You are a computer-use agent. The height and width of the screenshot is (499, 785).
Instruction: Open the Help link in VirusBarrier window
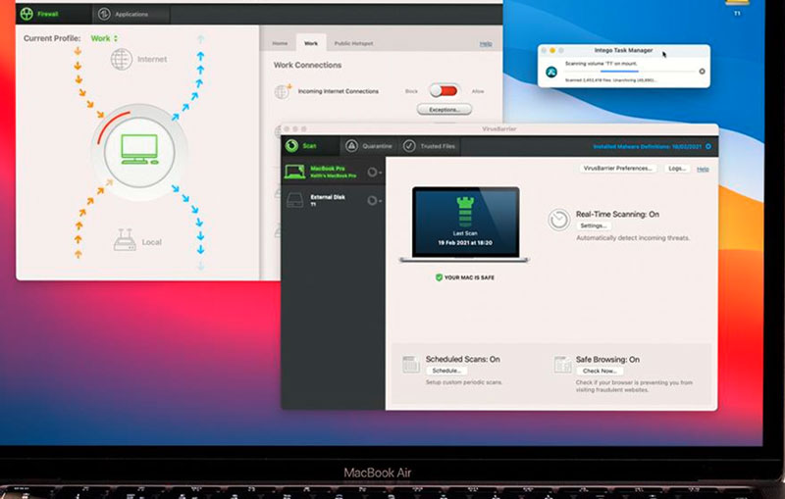pyautogui.click(x=703, y=169)
